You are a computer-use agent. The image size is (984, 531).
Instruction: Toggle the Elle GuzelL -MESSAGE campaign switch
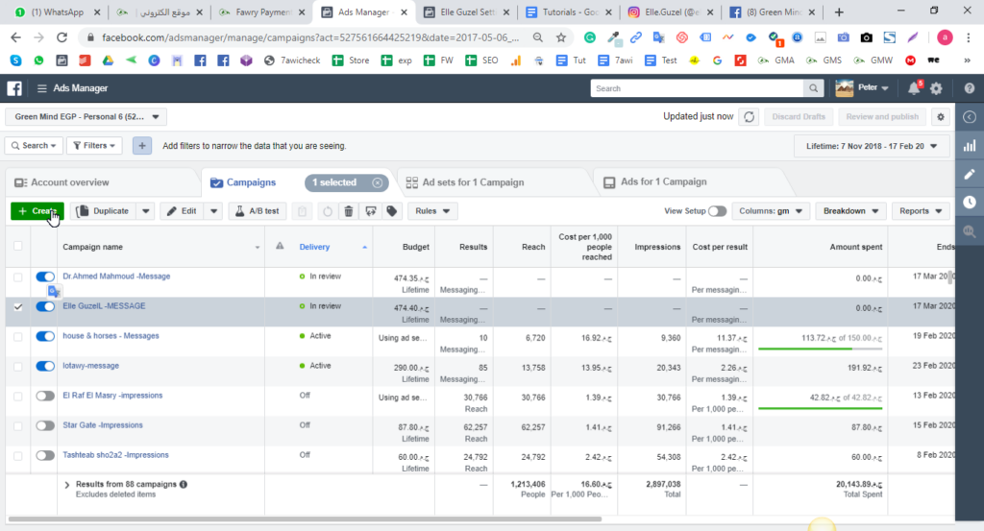45,306
